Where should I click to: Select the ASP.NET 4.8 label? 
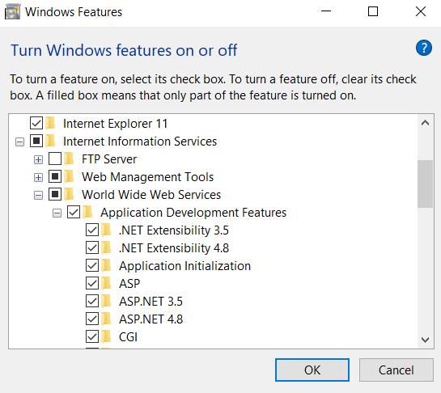pos(151,319)
